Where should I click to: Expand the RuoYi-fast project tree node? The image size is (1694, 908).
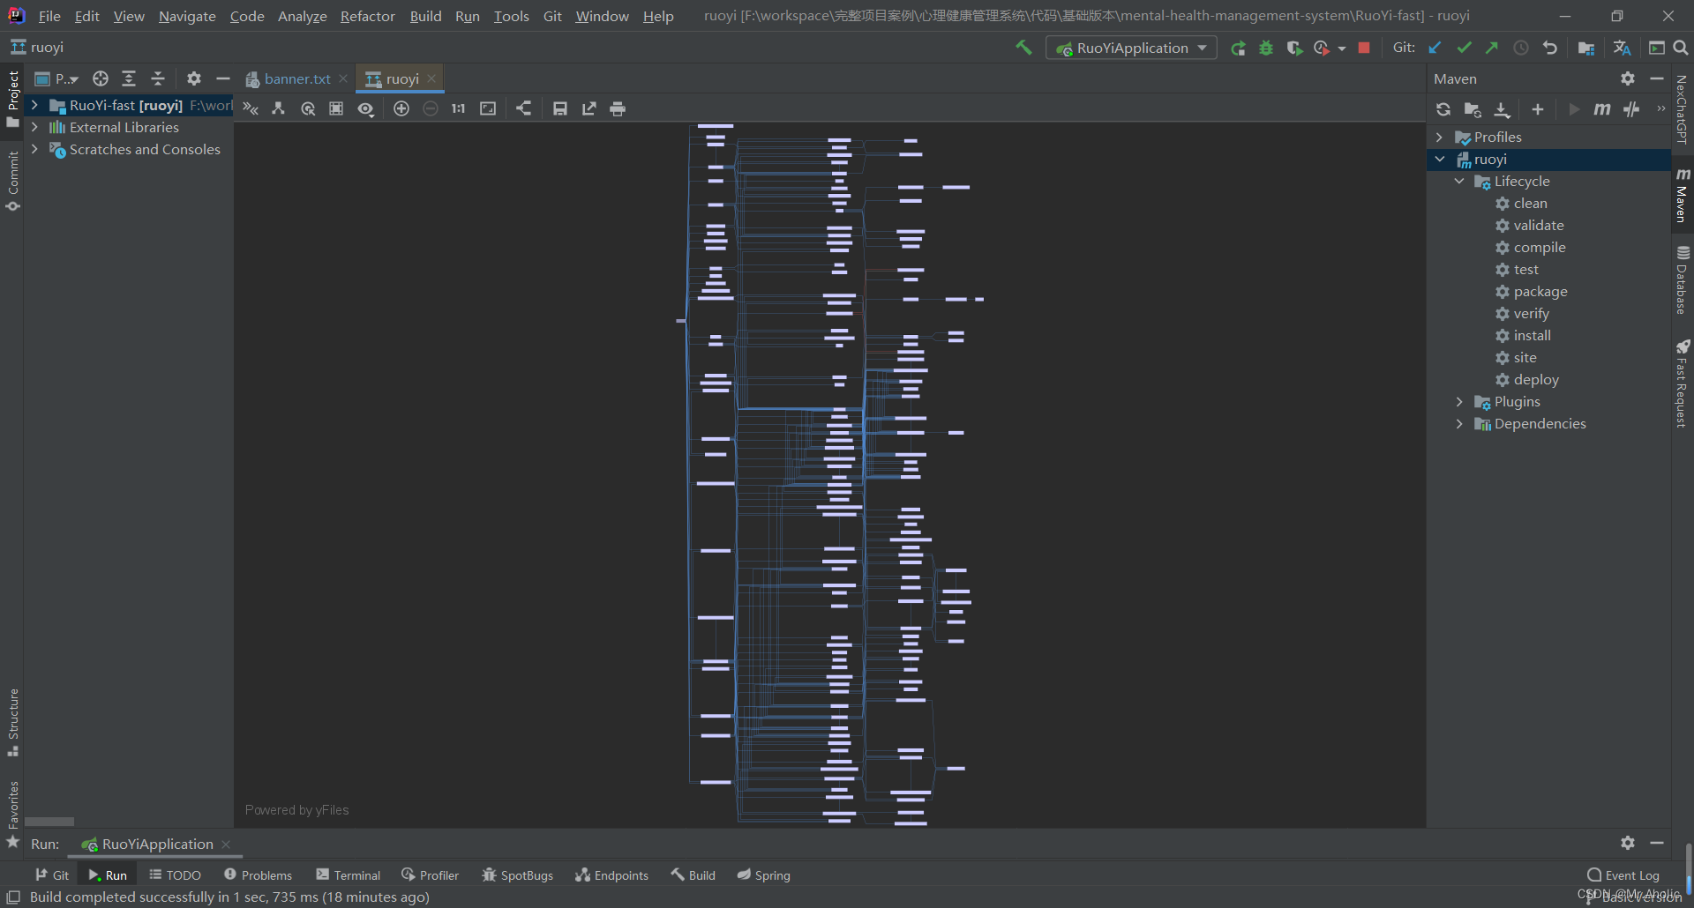click(34, 105)
